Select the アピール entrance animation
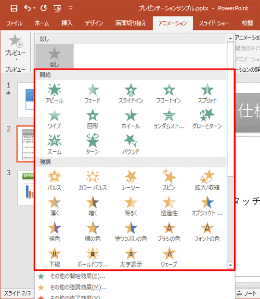The image size is (260, 299). [55, 94]
